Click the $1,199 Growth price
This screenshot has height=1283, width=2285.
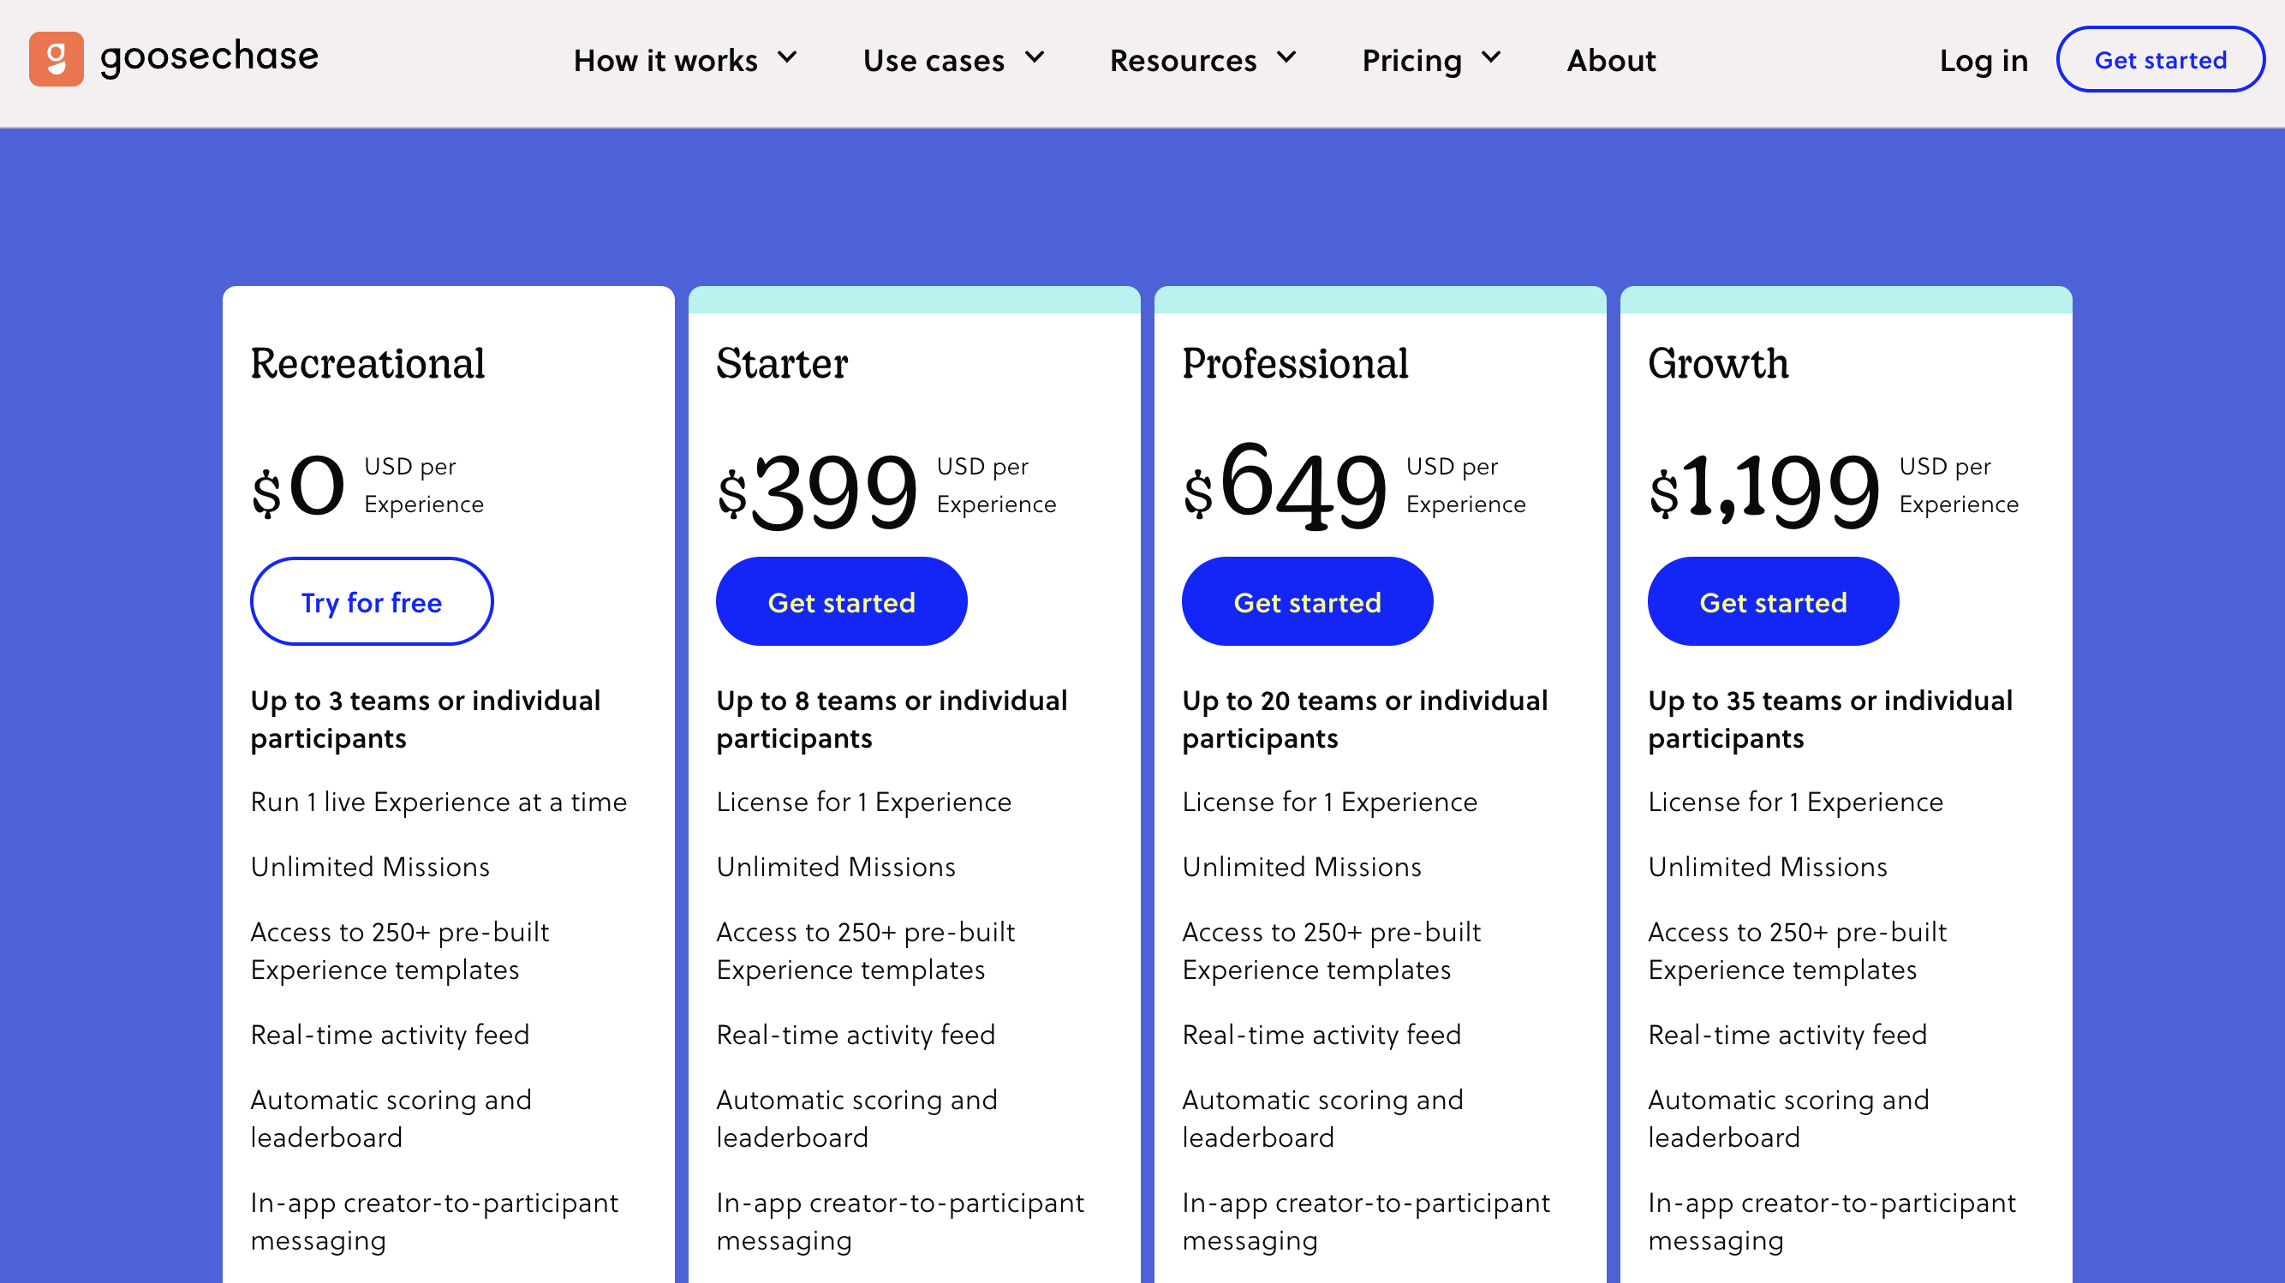(1763, 488)
